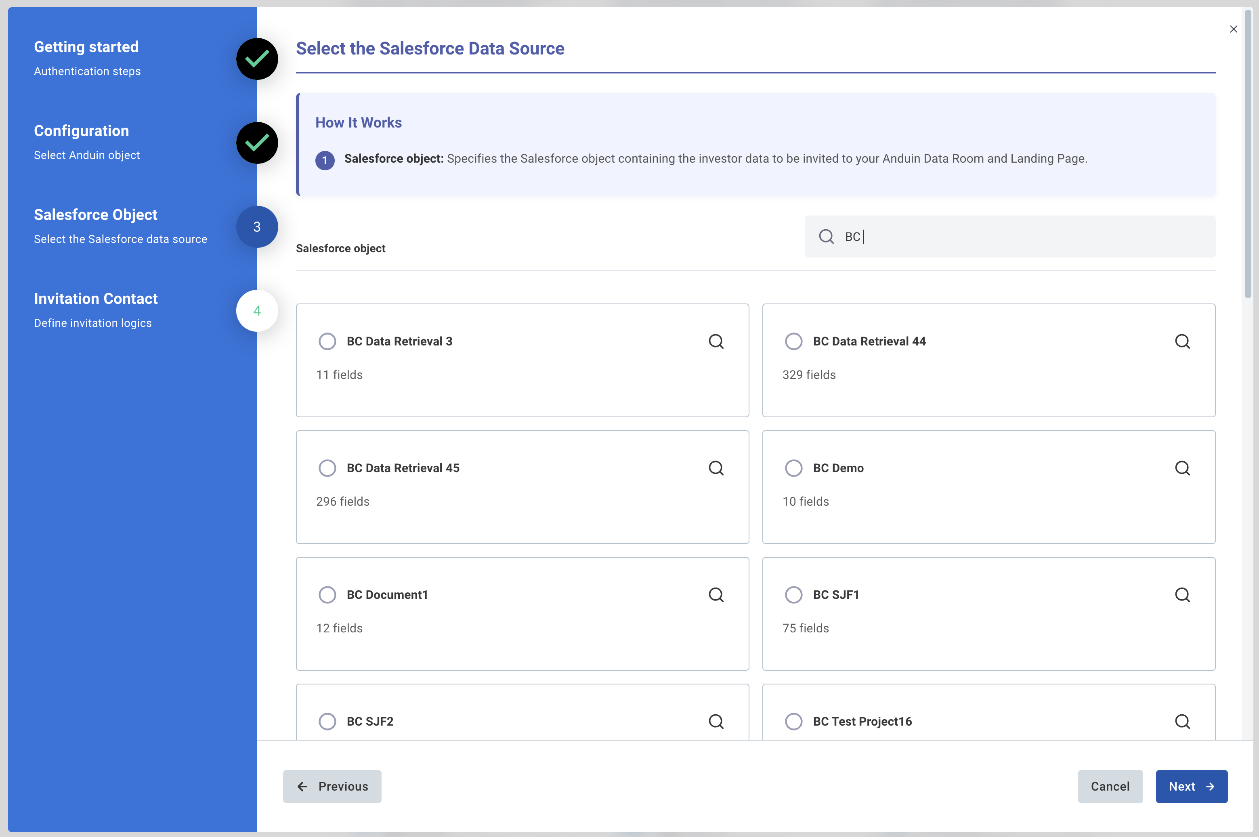Preview BC Data Retrieval 45 with magnifier icon
Viewport: 1259px width, 837px height.
click(716, 468)
